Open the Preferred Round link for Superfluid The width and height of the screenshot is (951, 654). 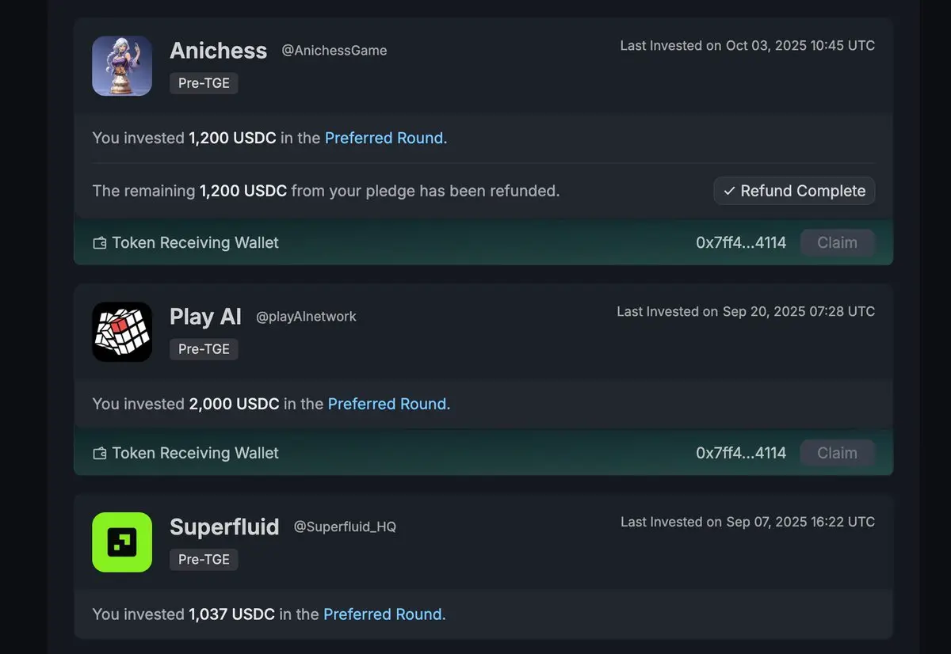tap(384, 614)
